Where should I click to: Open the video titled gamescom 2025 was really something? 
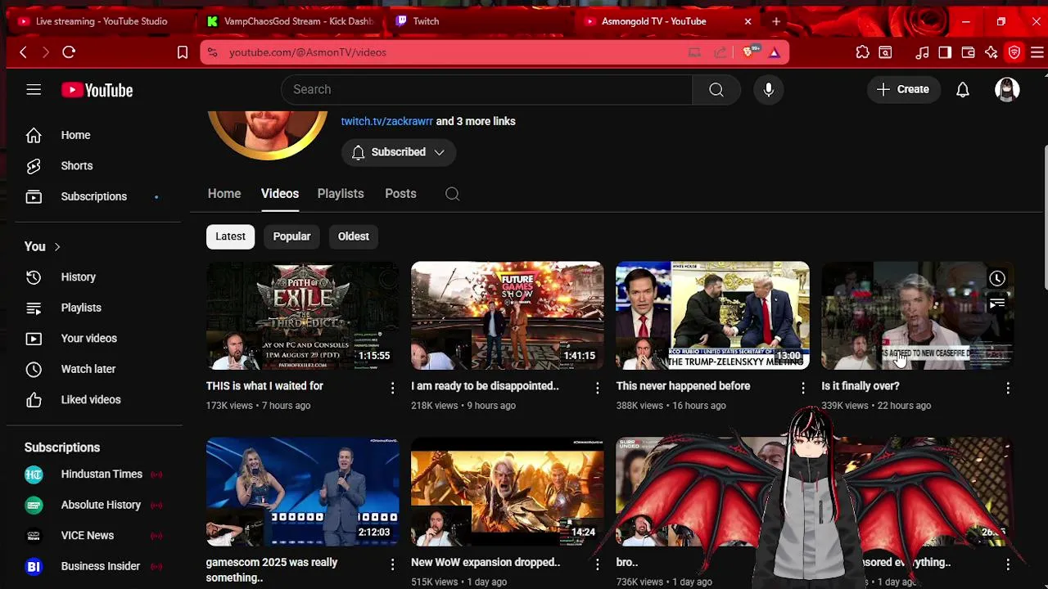tap(272, 570)
